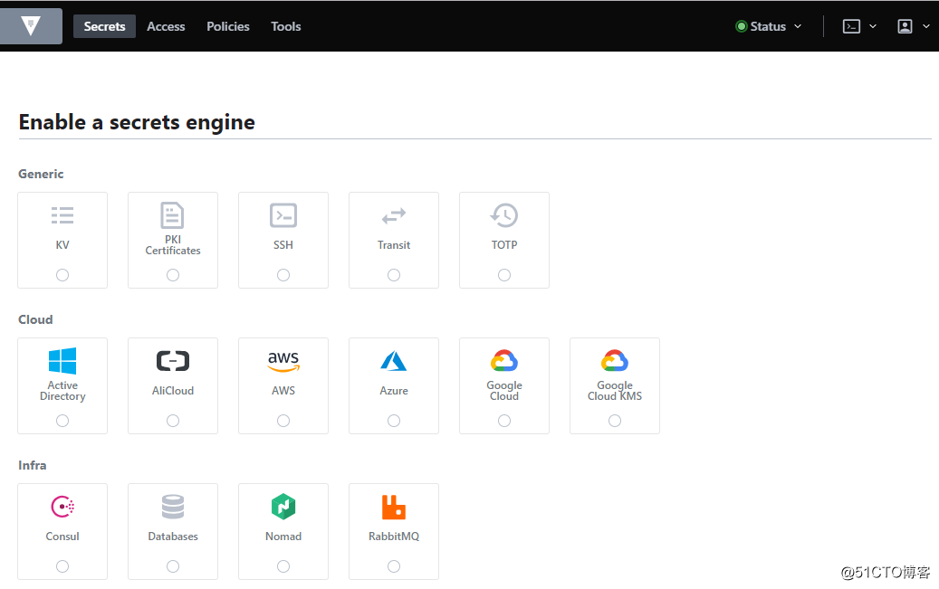Click the Transit arrows icon
This screenshot has height=589, width=939.
pyautogui.click(x=394, y=215)
